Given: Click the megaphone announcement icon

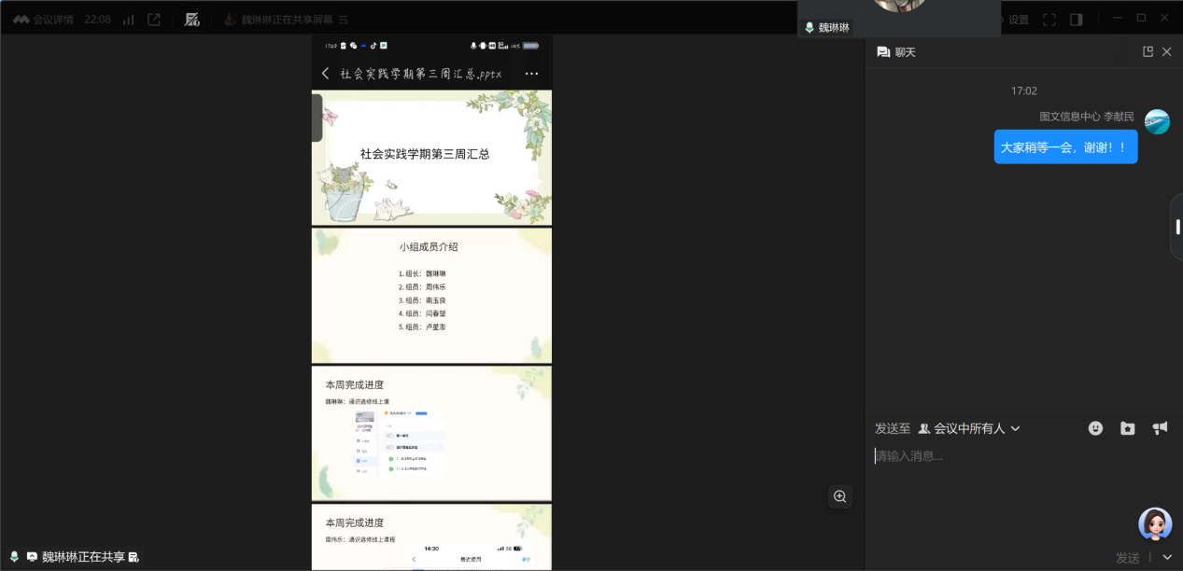Looking at the screenshot, I should tap(1160, 428).
